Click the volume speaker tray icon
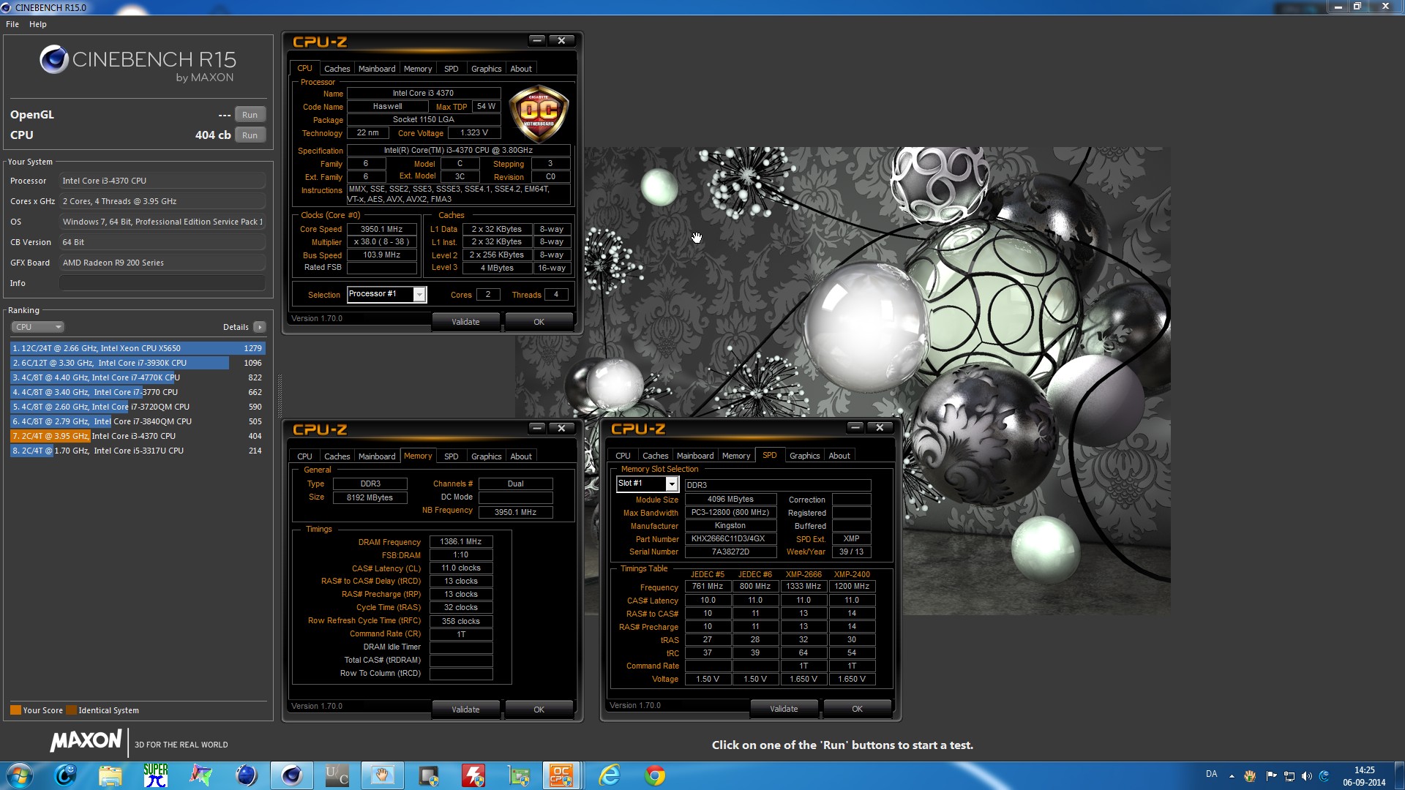The height and width of the screenshot is (790, 1405). click(x=1307, y=776)
